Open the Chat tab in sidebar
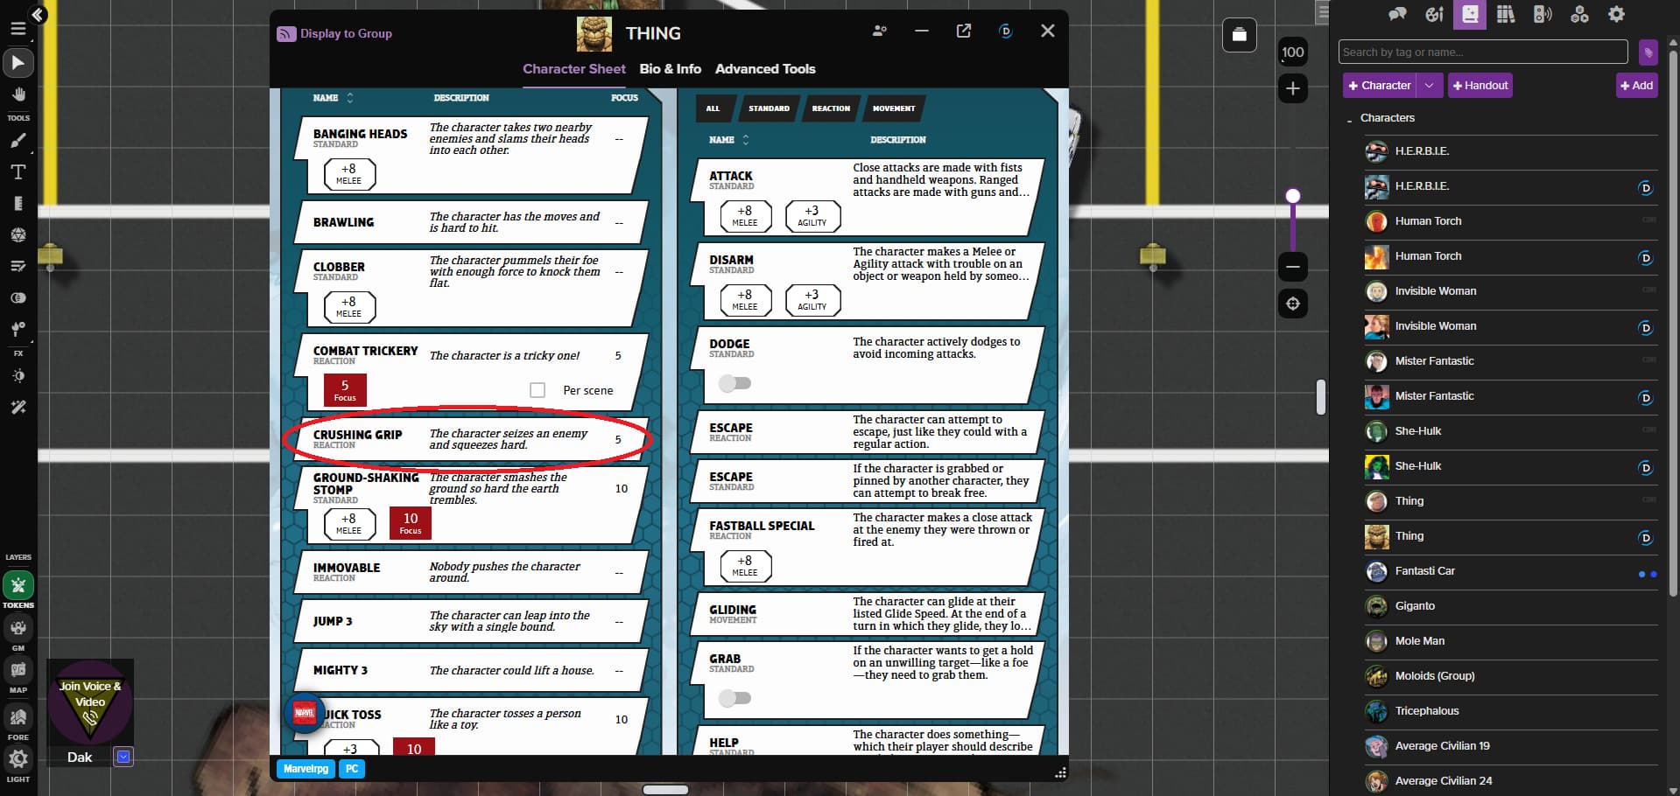Image resolution: width=1680 pixels, height=796 pixels. (x=1397, y=14)
